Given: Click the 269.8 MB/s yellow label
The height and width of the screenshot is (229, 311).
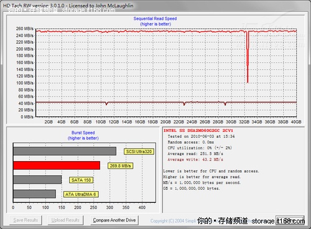Looking at the screenshot, I should pos(120,166).
